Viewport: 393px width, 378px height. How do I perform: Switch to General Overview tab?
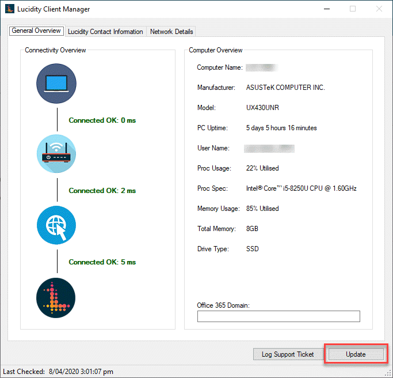(x=36, y=31)
